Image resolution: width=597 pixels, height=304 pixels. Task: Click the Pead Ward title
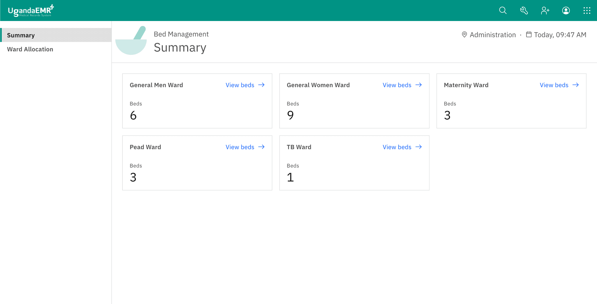click(145, 147)
